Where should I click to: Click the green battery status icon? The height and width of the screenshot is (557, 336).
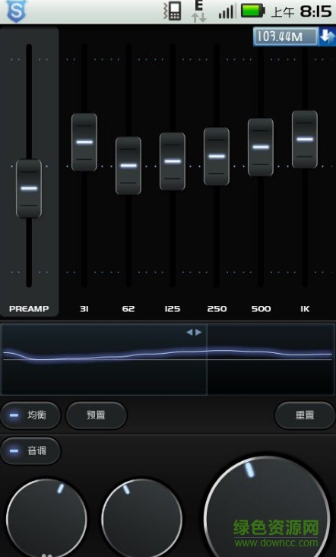click(253, 11)
